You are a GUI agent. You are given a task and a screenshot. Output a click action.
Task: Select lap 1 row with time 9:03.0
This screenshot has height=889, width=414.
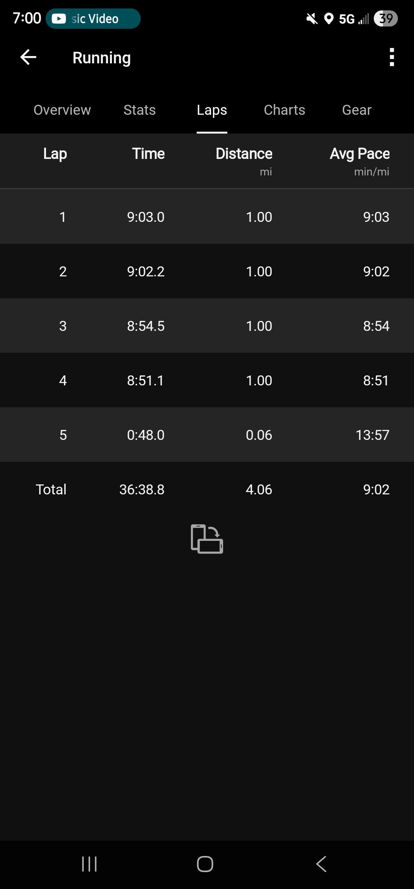[207, 217]
